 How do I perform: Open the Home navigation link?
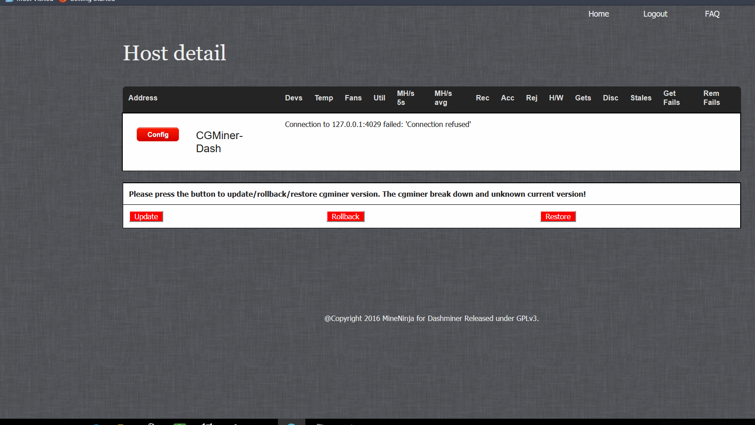(599, 14)
